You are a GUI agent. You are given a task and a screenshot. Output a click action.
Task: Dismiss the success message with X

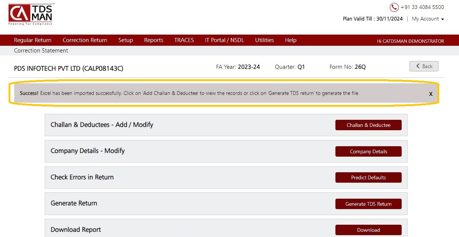point(431,94)
